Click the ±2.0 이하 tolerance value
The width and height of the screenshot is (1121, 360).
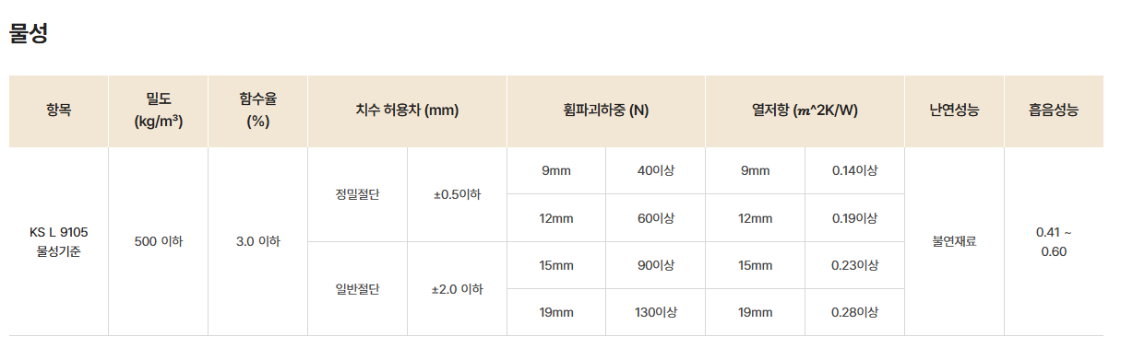coord(457,289)
